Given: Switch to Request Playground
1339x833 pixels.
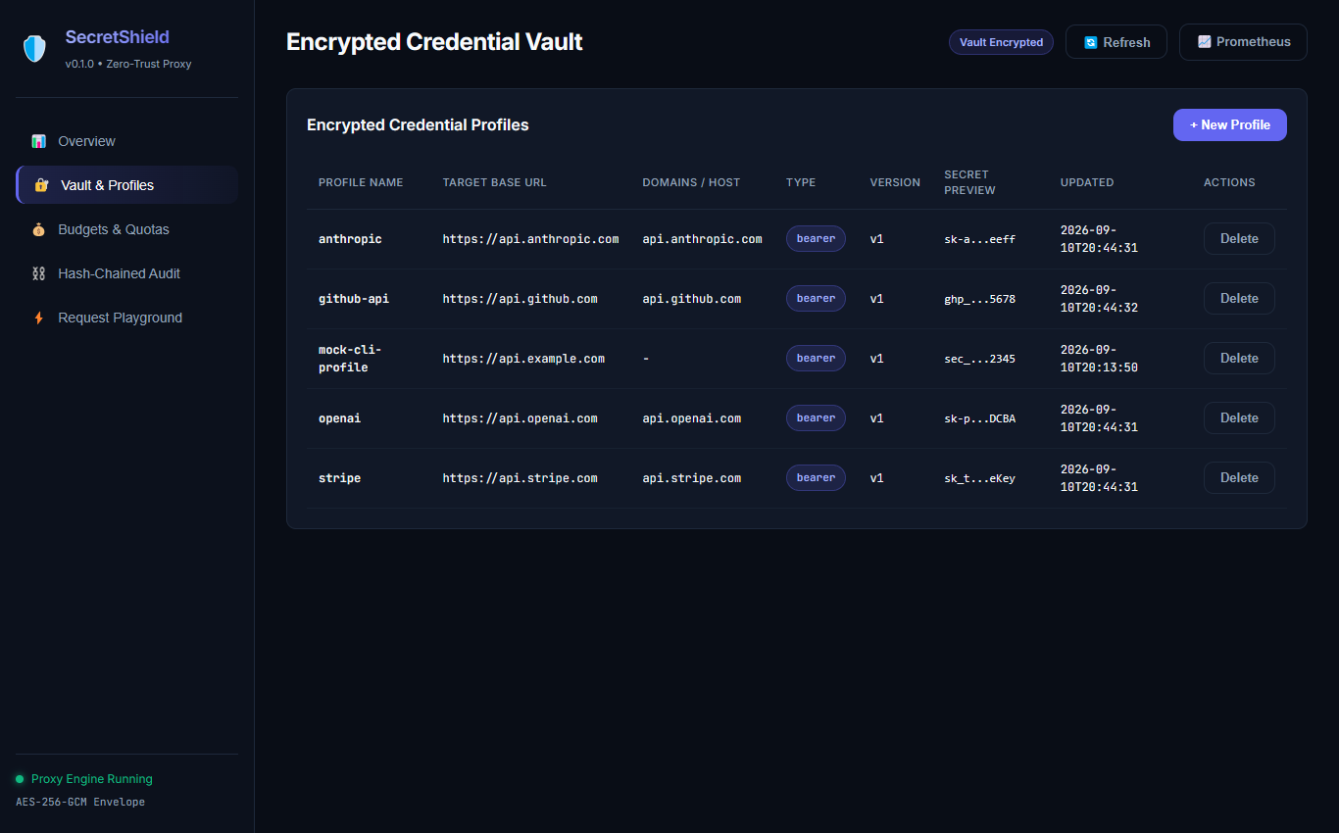Looking at the screenshot, I should click(126, 318).
